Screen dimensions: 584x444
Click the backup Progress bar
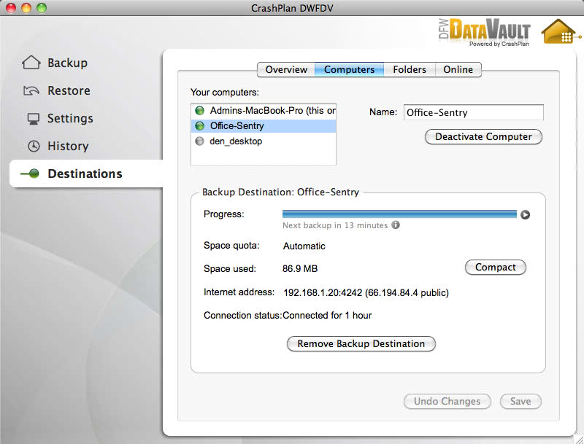point(399,214)
